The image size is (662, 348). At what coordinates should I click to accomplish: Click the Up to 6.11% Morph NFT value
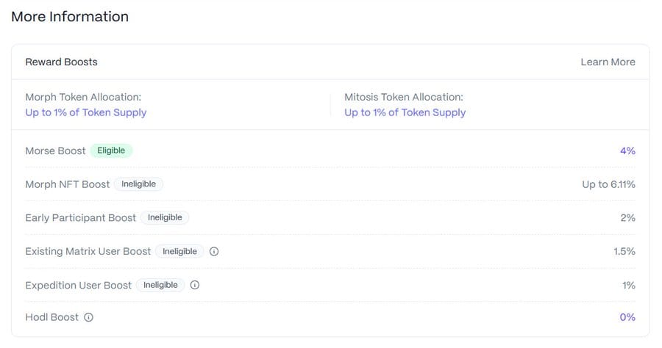coord(608,184)
